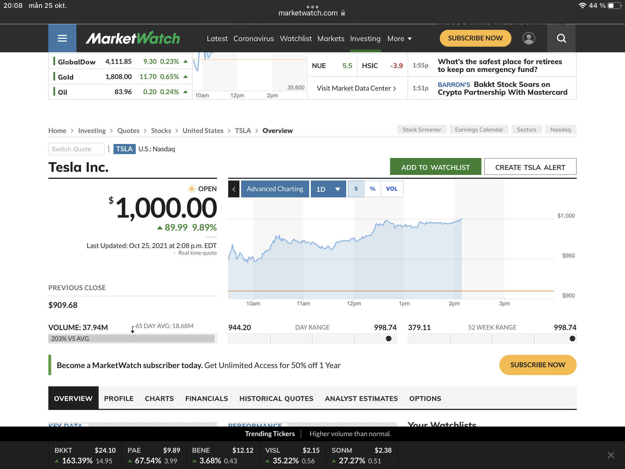
Task: Read the safest place for retirees headline
Action: tap(500, 66)
